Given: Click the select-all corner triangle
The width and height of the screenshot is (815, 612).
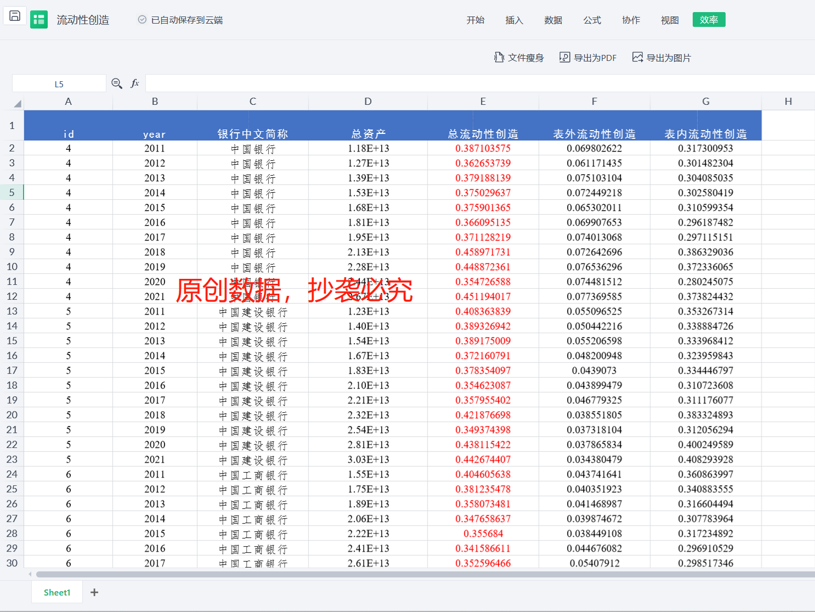Looking at the screenshot, I should pyautogui.click(x=18, y=103).
